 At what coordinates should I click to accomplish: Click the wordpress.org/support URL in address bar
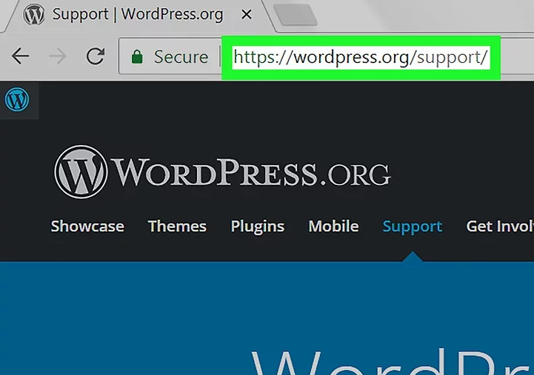pyautogui.click(x=361, y=57)
